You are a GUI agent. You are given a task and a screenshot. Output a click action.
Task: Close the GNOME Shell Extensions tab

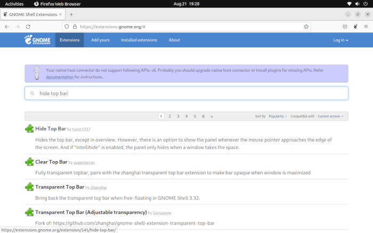(x=60, y=14)
